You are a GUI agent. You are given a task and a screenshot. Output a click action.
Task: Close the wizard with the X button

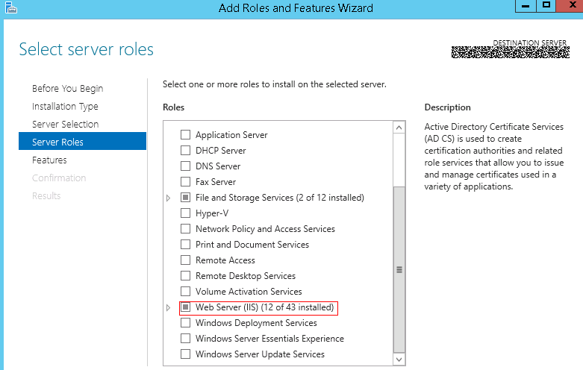pyautogui.click(x=570, y=6)
